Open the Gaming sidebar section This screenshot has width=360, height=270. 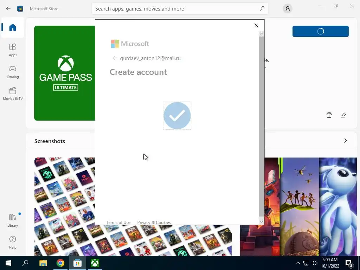tap(13, 72)
